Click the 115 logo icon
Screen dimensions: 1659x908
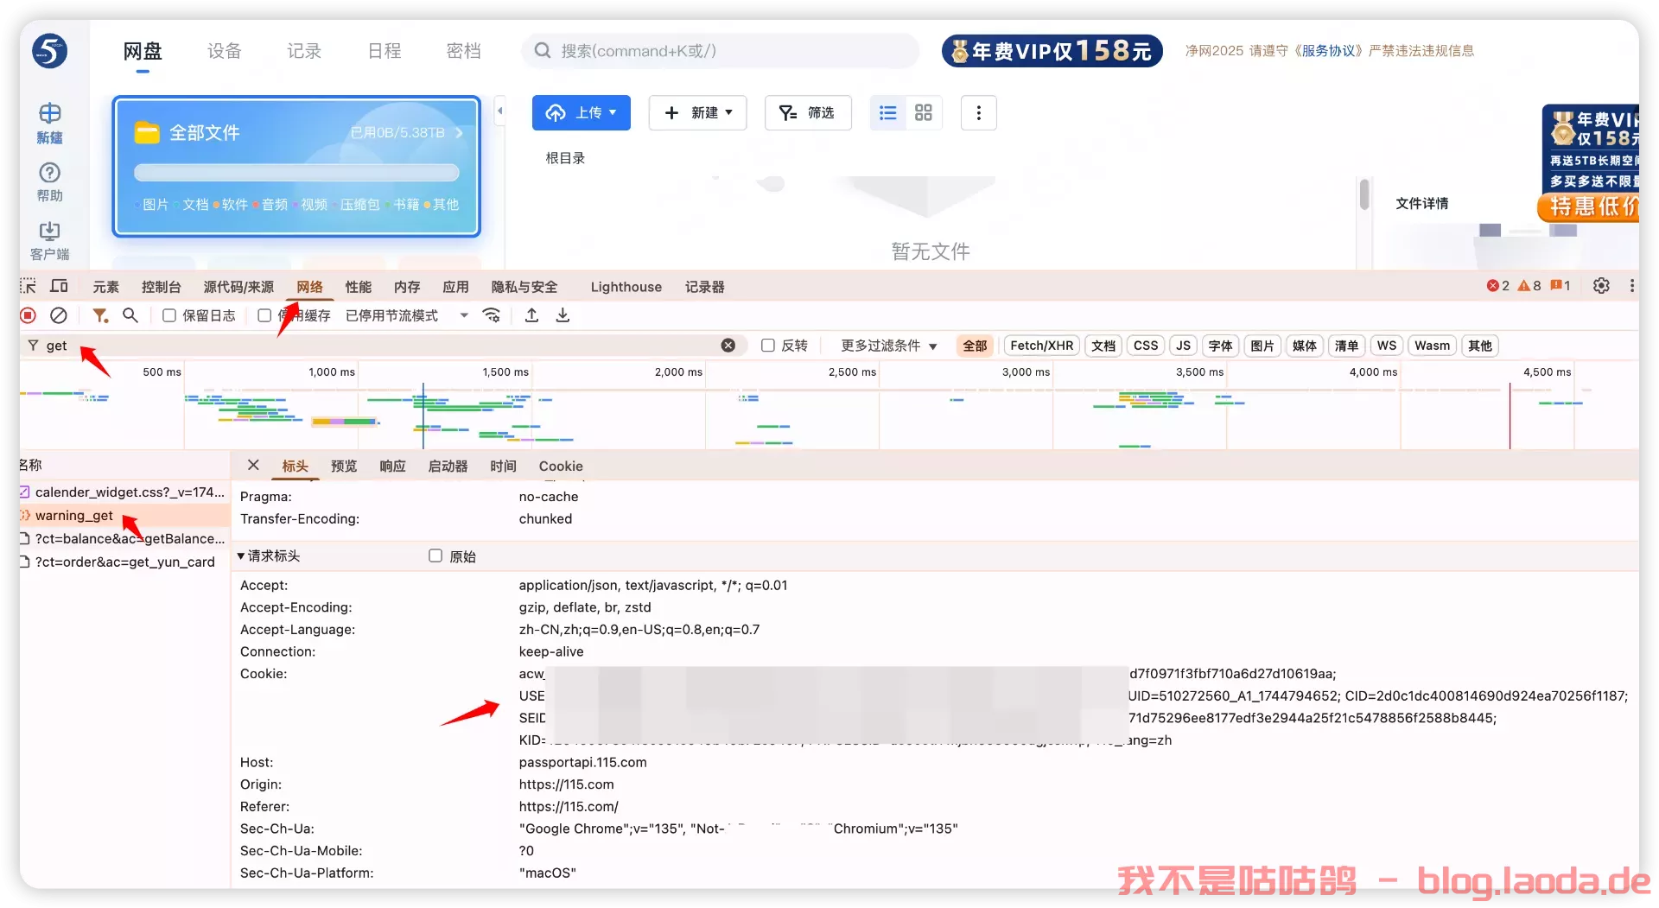[49, 51]
